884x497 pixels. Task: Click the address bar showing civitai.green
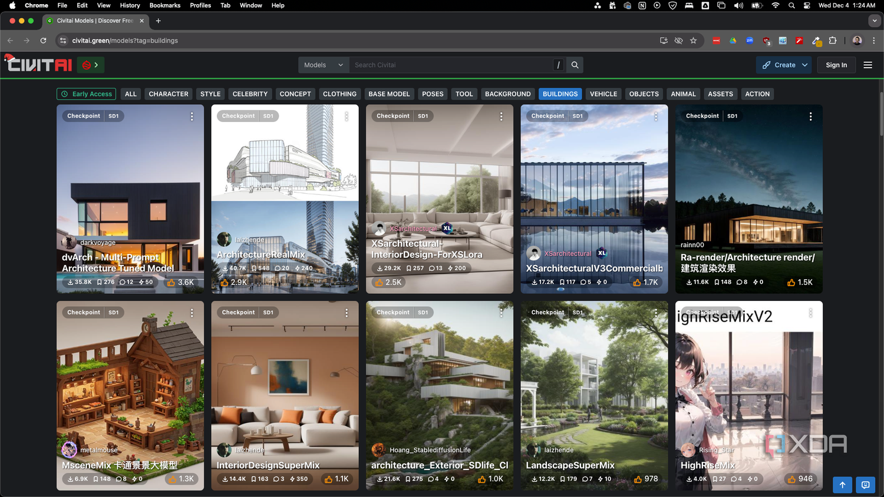tap(359, 41)
